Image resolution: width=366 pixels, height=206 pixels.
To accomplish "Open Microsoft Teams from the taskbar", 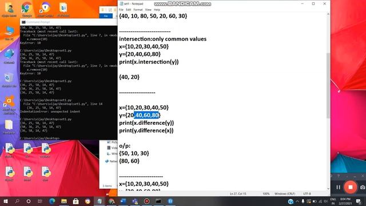I will [x=135, y=201].
